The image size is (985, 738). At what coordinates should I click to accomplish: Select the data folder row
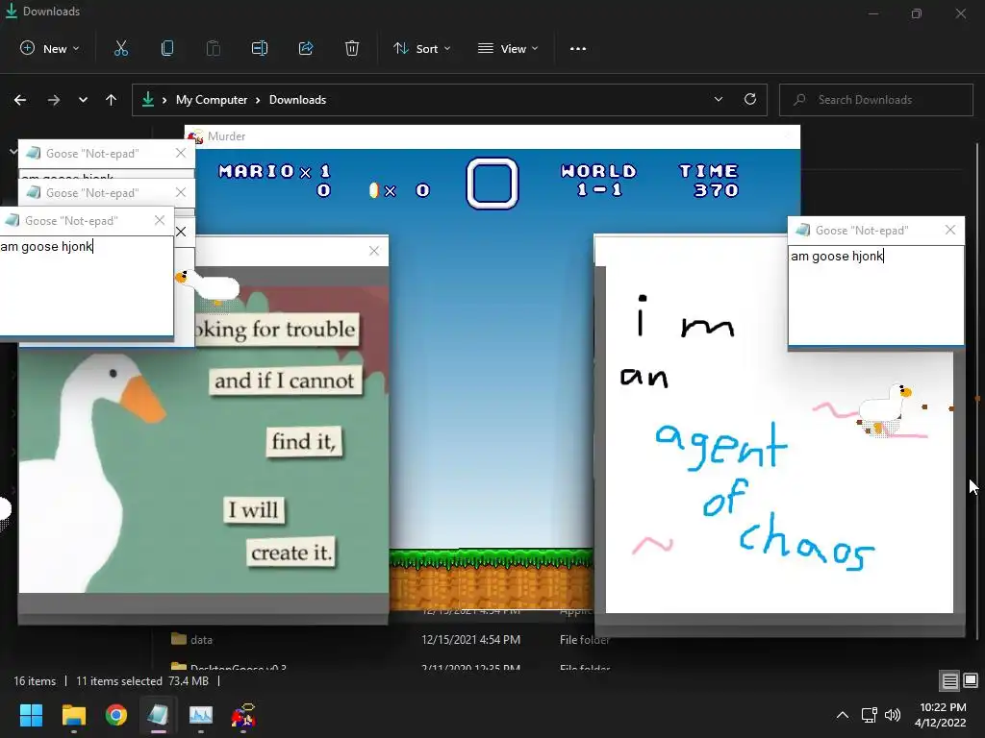pyautogui.click(x=390, y=639)
